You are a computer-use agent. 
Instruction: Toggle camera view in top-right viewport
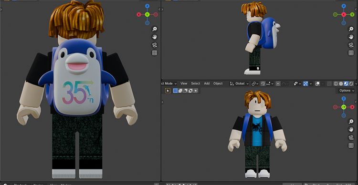(351, 45)
